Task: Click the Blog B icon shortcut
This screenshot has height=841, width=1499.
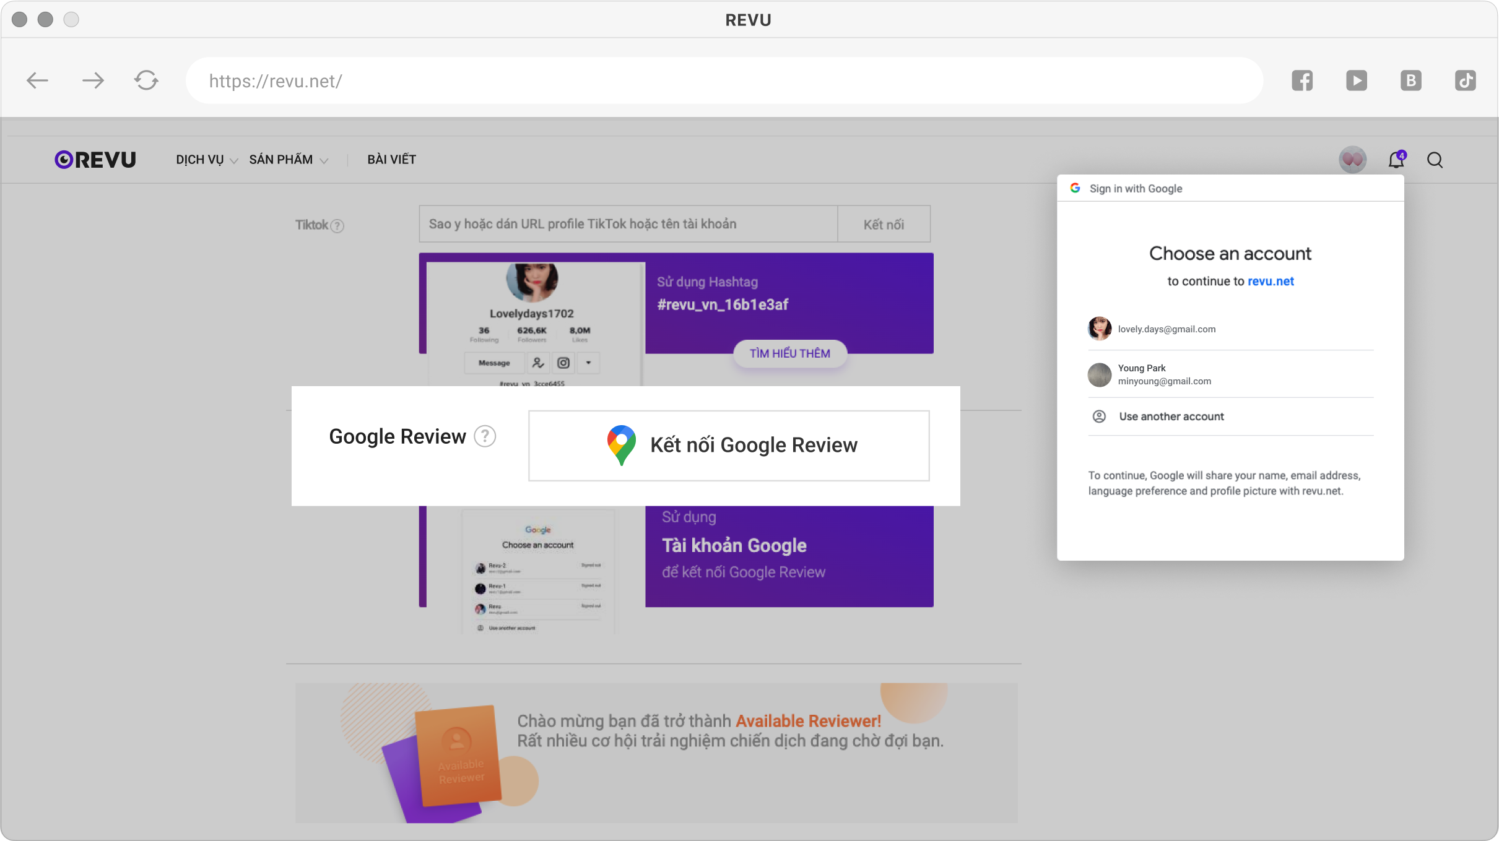Action: pos(1410,80)
